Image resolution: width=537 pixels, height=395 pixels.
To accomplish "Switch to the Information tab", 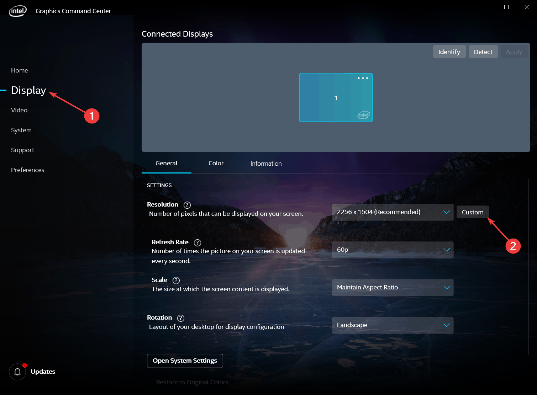I will (266, 164).
